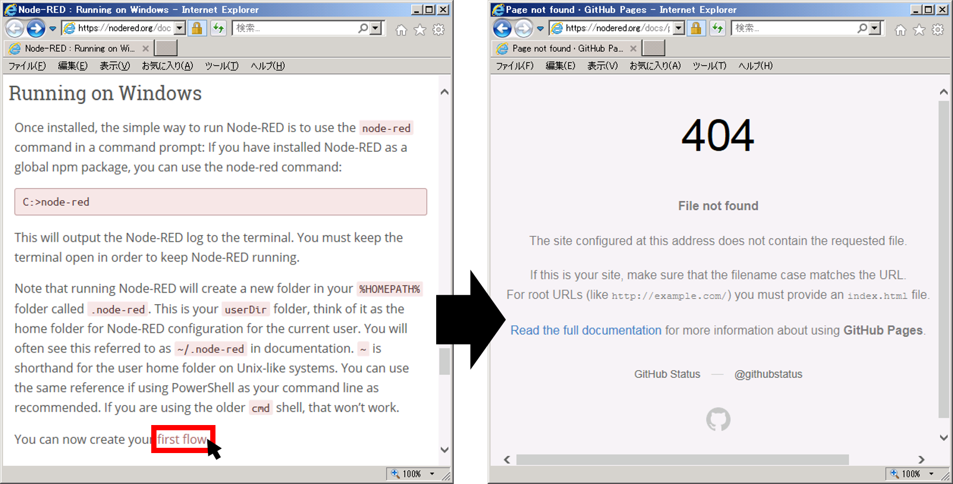This screenshot has width=953, height=484.
Task: Click the '%HOMEPATH%' code text
Action: (x=389, y=289)
